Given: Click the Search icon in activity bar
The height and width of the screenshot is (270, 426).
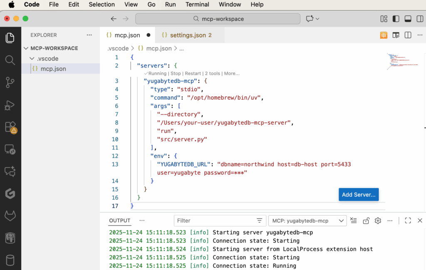Looking at the screenshot, I should 10,60.
